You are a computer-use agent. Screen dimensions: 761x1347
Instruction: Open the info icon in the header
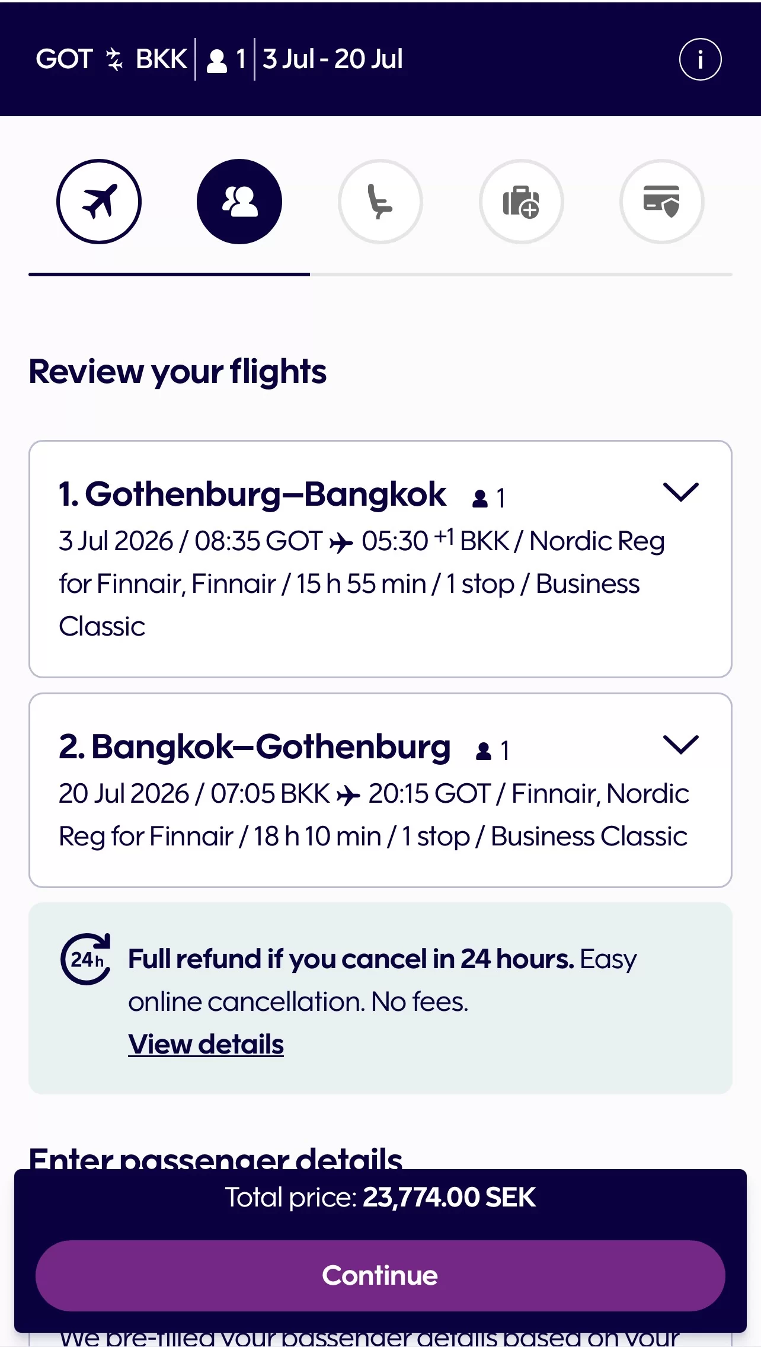pos(700,59)
